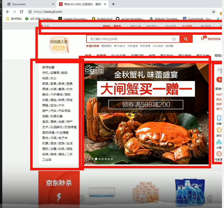This screenshot has height=208, width=224.
Task: Open the 汽车用品 category link
Action: coord(64,111)
